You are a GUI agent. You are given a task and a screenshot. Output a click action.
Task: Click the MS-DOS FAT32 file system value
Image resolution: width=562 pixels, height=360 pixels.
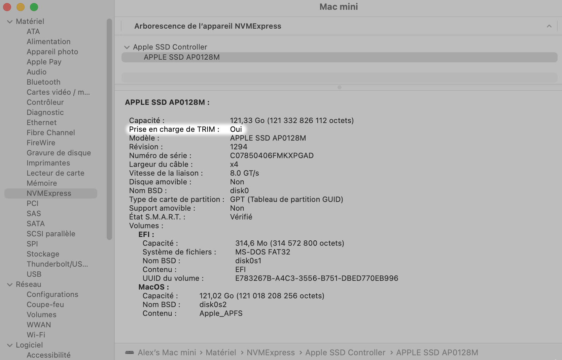(x=262, y=252)
